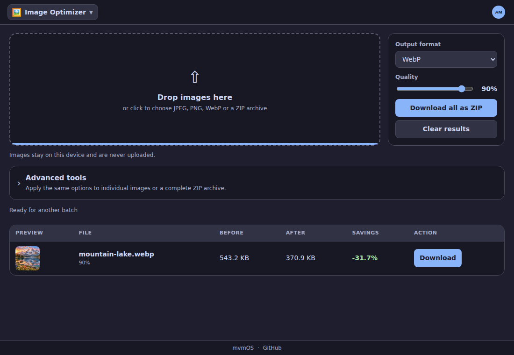514x355 pixels.
Task: Click the 543.2 KB before size
Action: point(234,258)
